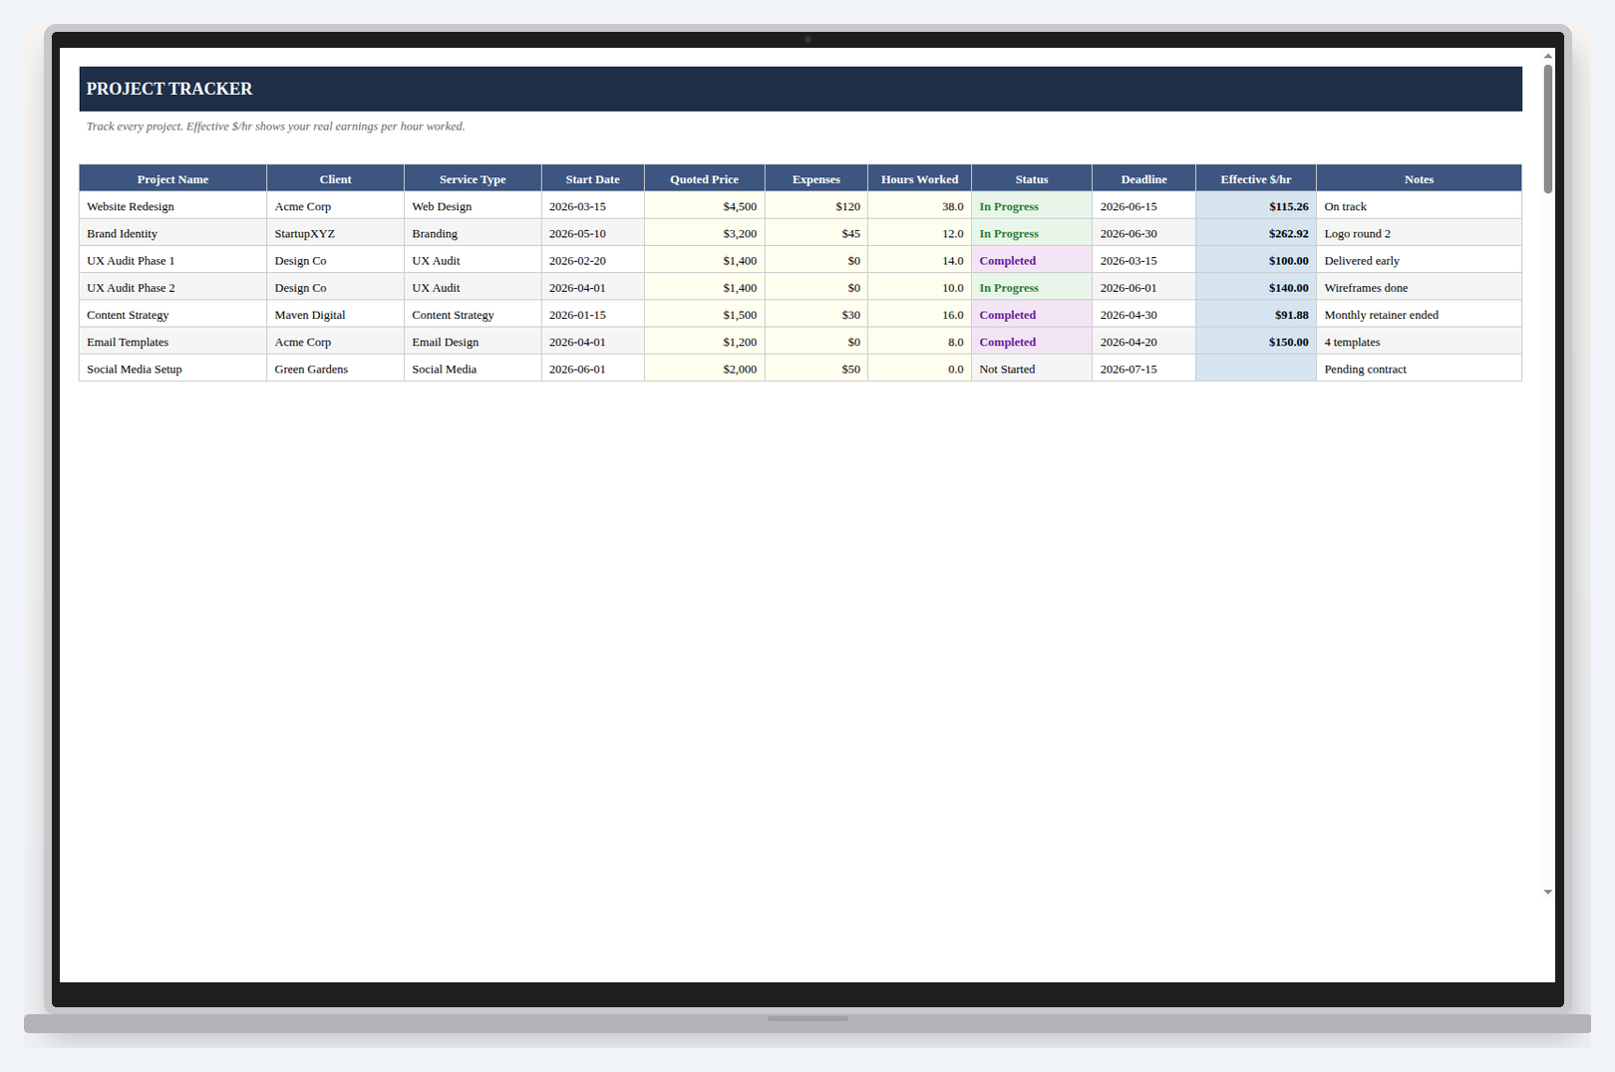The image size is (1615, 1072).
Task: Select the Status column header
Action: pyautogui.click(x=1032, y=179)
